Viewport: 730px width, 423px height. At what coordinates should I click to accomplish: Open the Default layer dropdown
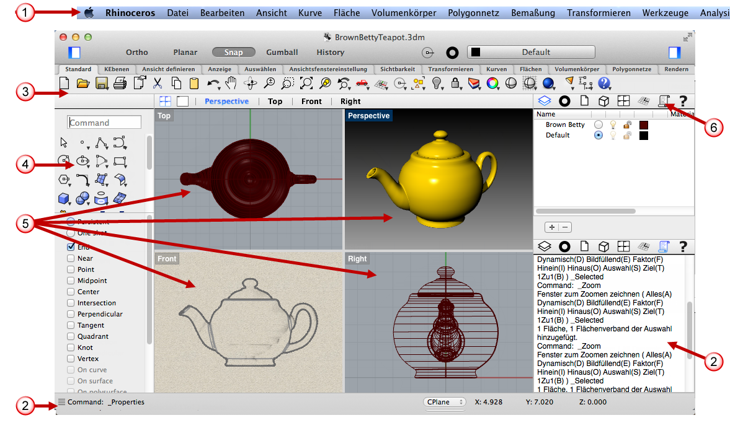[531, 52]
